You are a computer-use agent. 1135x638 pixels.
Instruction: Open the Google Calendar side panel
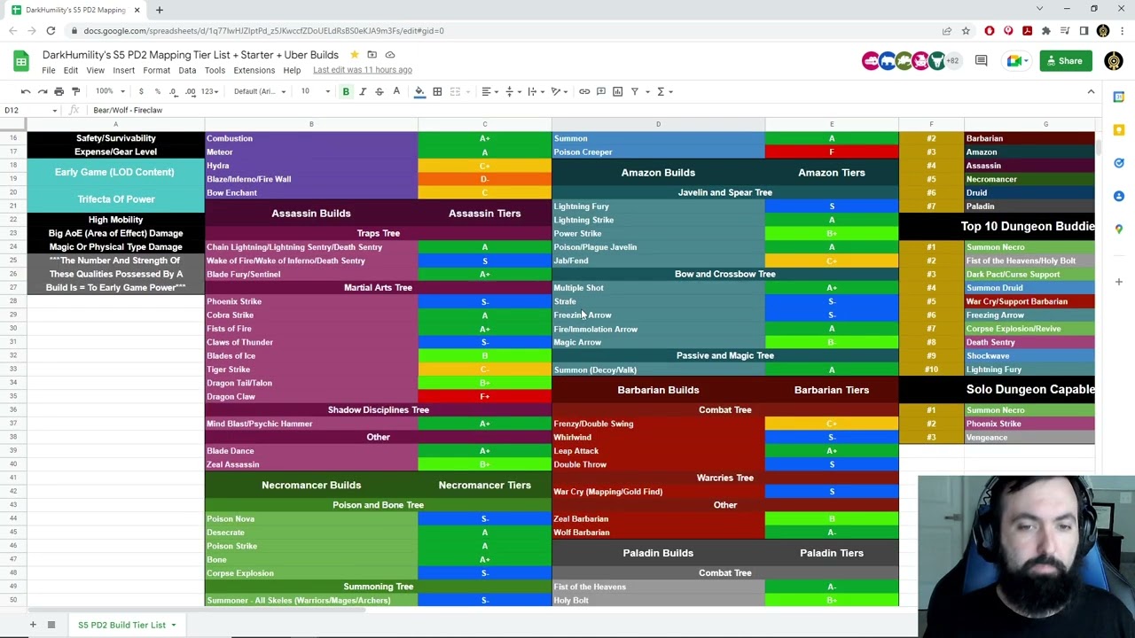tap(1119, 97)
